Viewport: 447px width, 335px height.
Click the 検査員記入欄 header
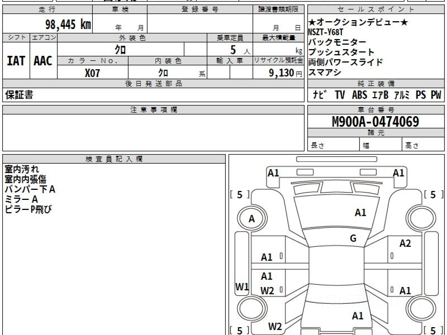[114, 159]
